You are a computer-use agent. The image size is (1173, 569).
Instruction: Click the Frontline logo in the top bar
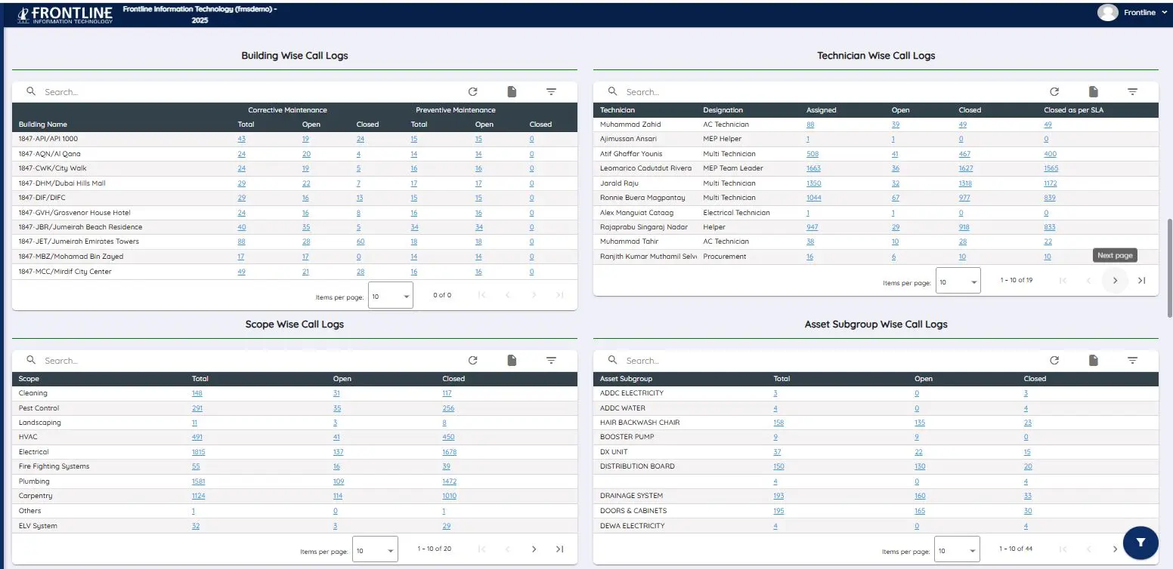click(x=64, y=12)
